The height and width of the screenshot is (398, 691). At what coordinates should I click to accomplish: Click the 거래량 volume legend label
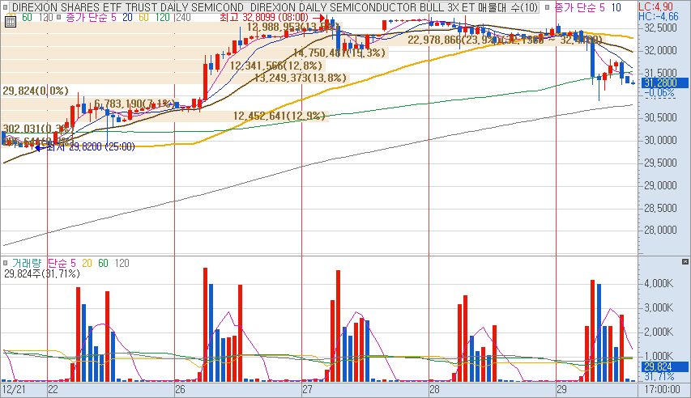(x=27, y=263)
